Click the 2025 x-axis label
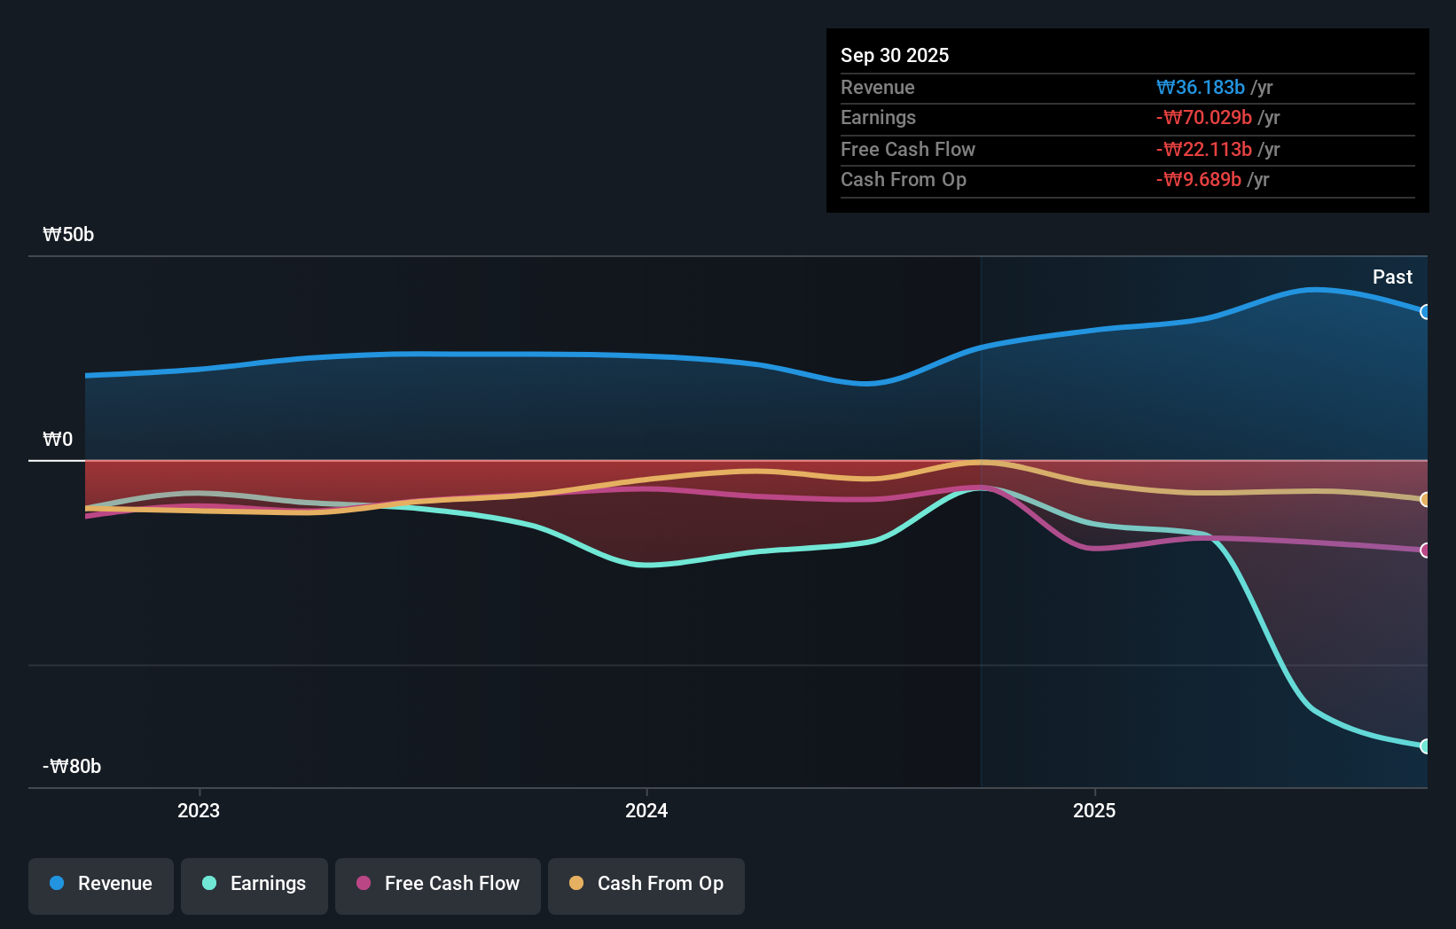The height and width of the screenshot is (929, 1456). click(1094, 810)
